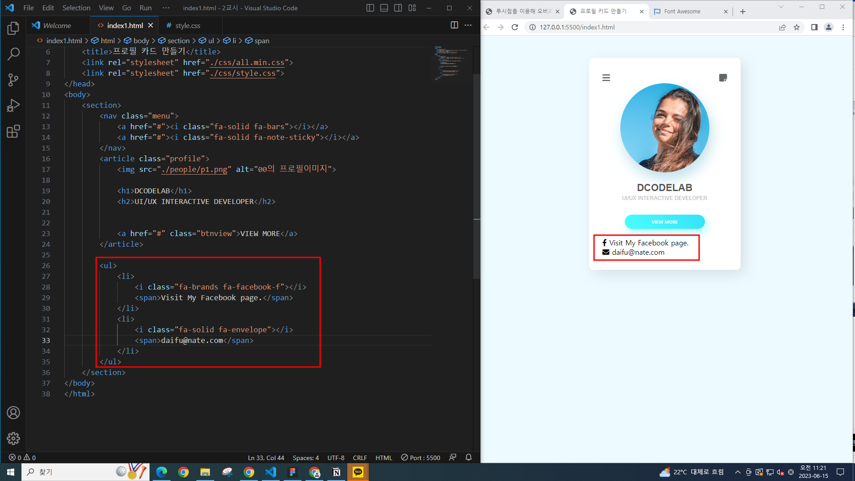Click the Accounts icon in activity bar

[13, 413]
